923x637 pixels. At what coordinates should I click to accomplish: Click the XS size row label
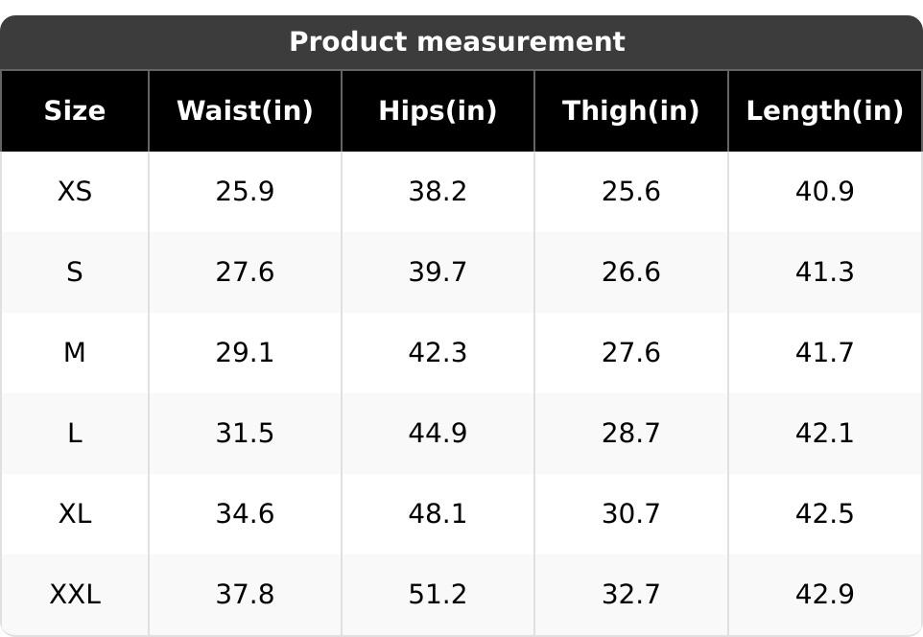click(x=75, y=192)
